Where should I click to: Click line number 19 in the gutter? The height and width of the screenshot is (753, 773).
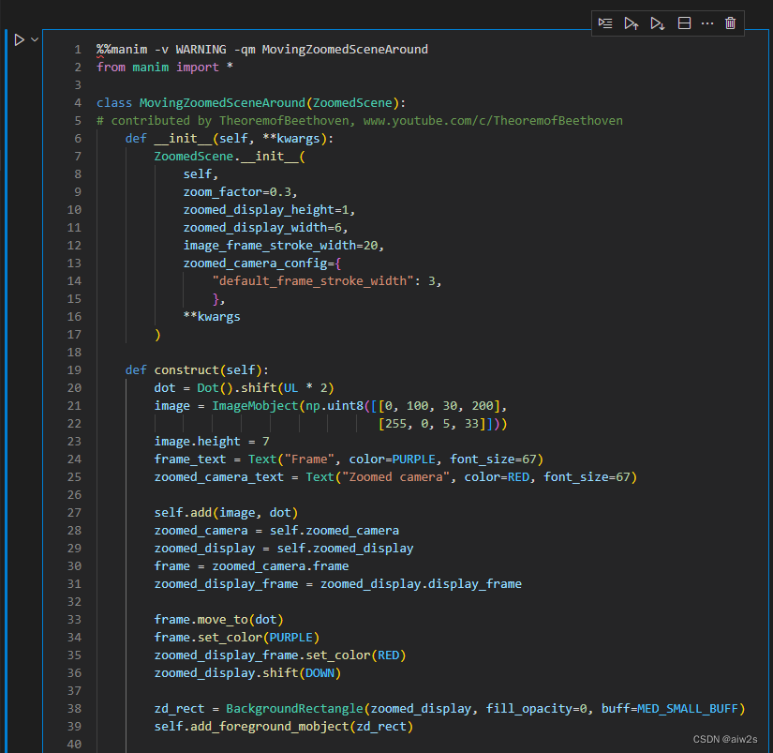(x=74, y=370)
